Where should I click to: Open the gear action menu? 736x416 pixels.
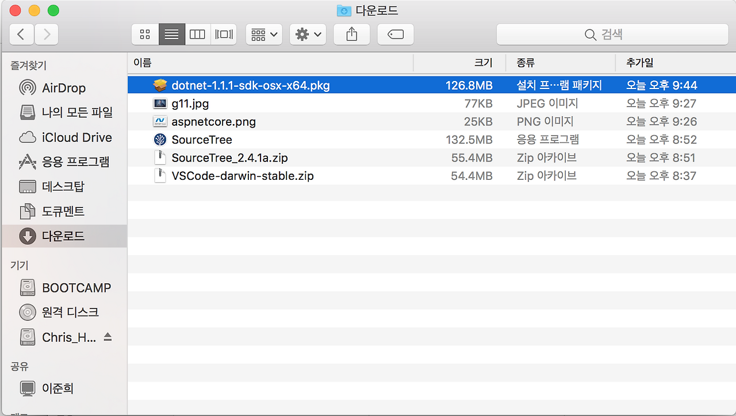click(x=308, y=34)
